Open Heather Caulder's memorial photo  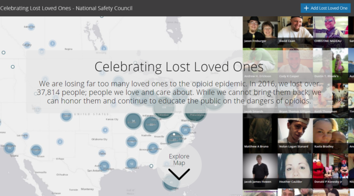tap(296, 171)
